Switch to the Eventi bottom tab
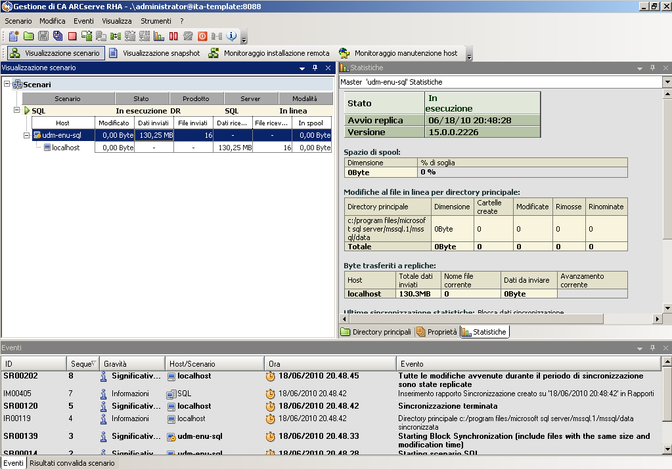The width and height of the screenshot is (672, 469). [14, 463]
